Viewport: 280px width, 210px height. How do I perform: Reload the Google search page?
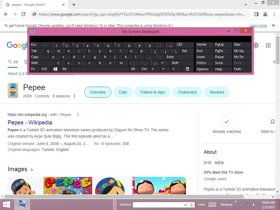point(24,14)
